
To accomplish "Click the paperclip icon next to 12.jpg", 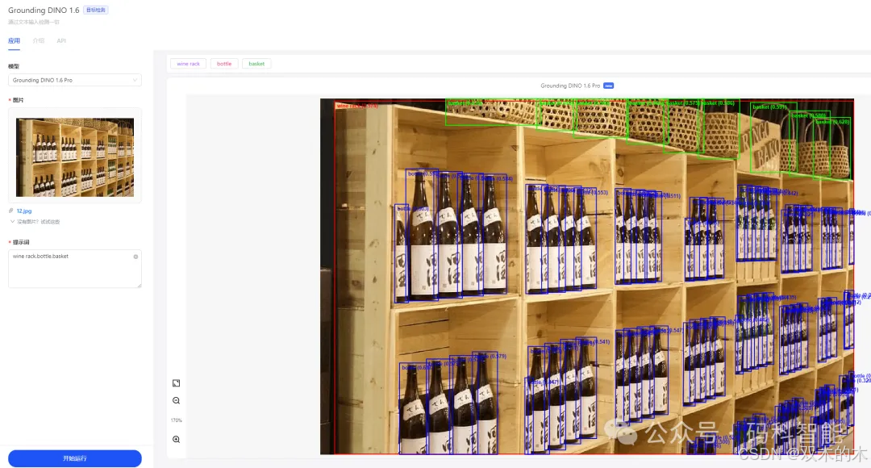I will click(11, 211).
